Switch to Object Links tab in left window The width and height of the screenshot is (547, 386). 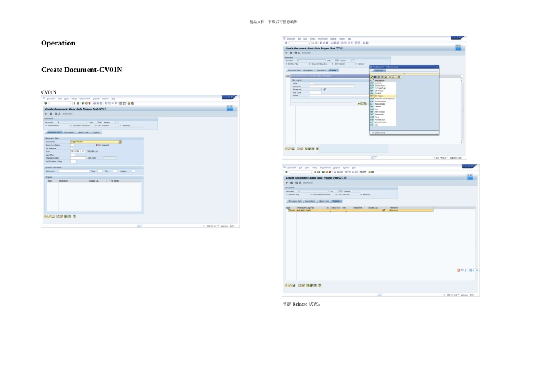83,132
